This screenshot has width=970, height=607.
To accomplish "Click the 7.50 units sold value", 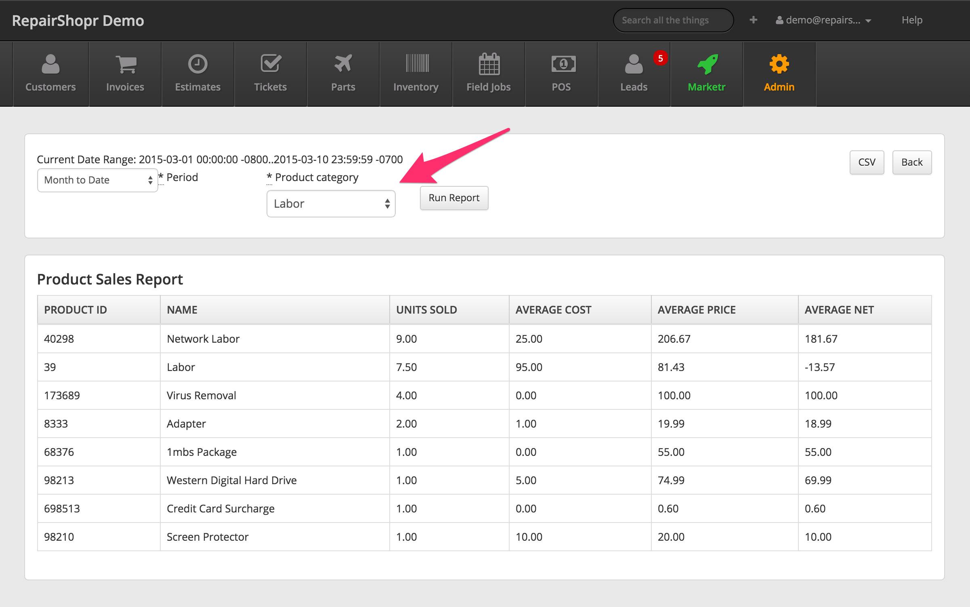I will (x=406, y=367).
